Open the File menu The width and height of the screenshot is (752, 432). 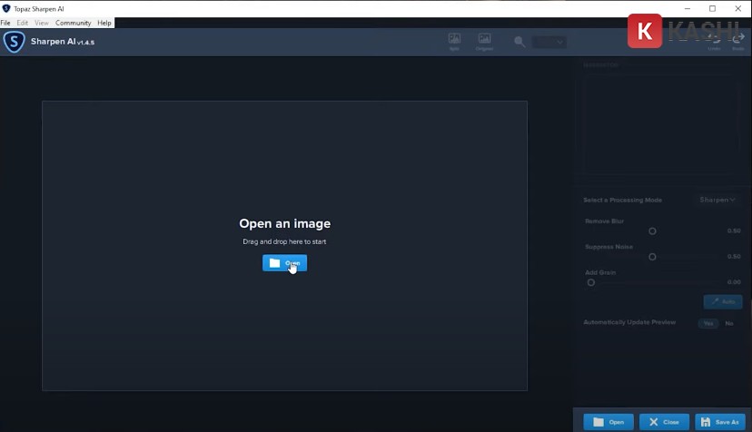[5, 23]
